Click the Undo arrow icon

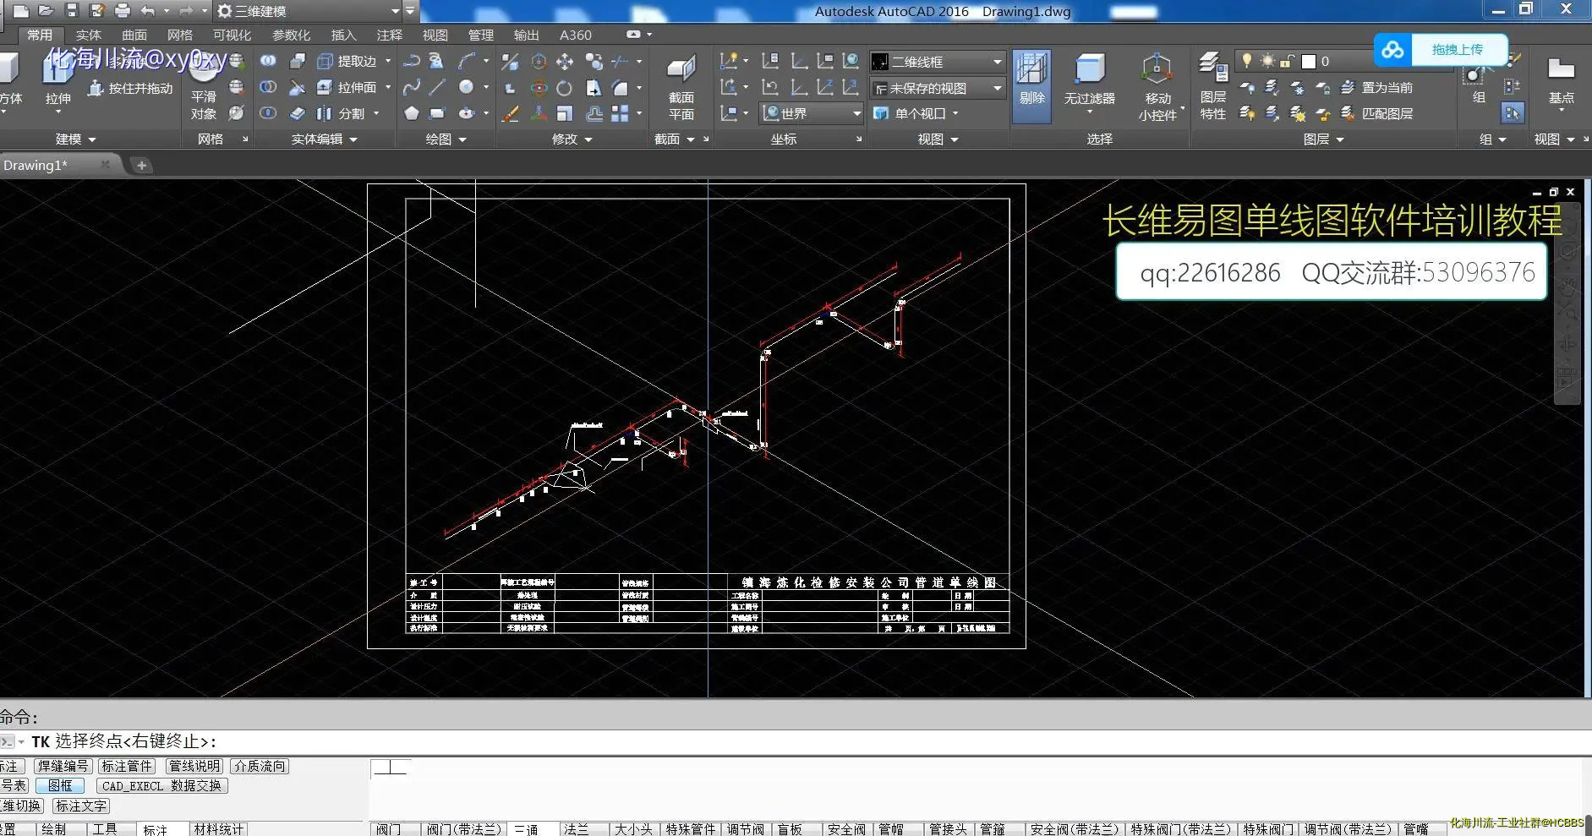pyautogui.click(x=148, y=11)
